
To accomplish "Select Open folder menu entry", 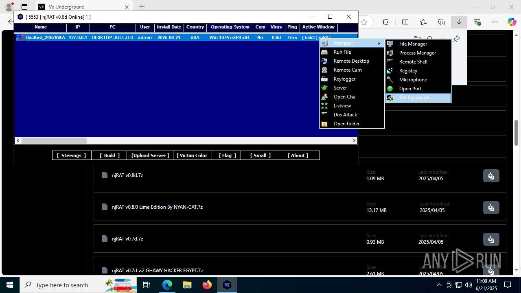I will click(x=352, y=124).
